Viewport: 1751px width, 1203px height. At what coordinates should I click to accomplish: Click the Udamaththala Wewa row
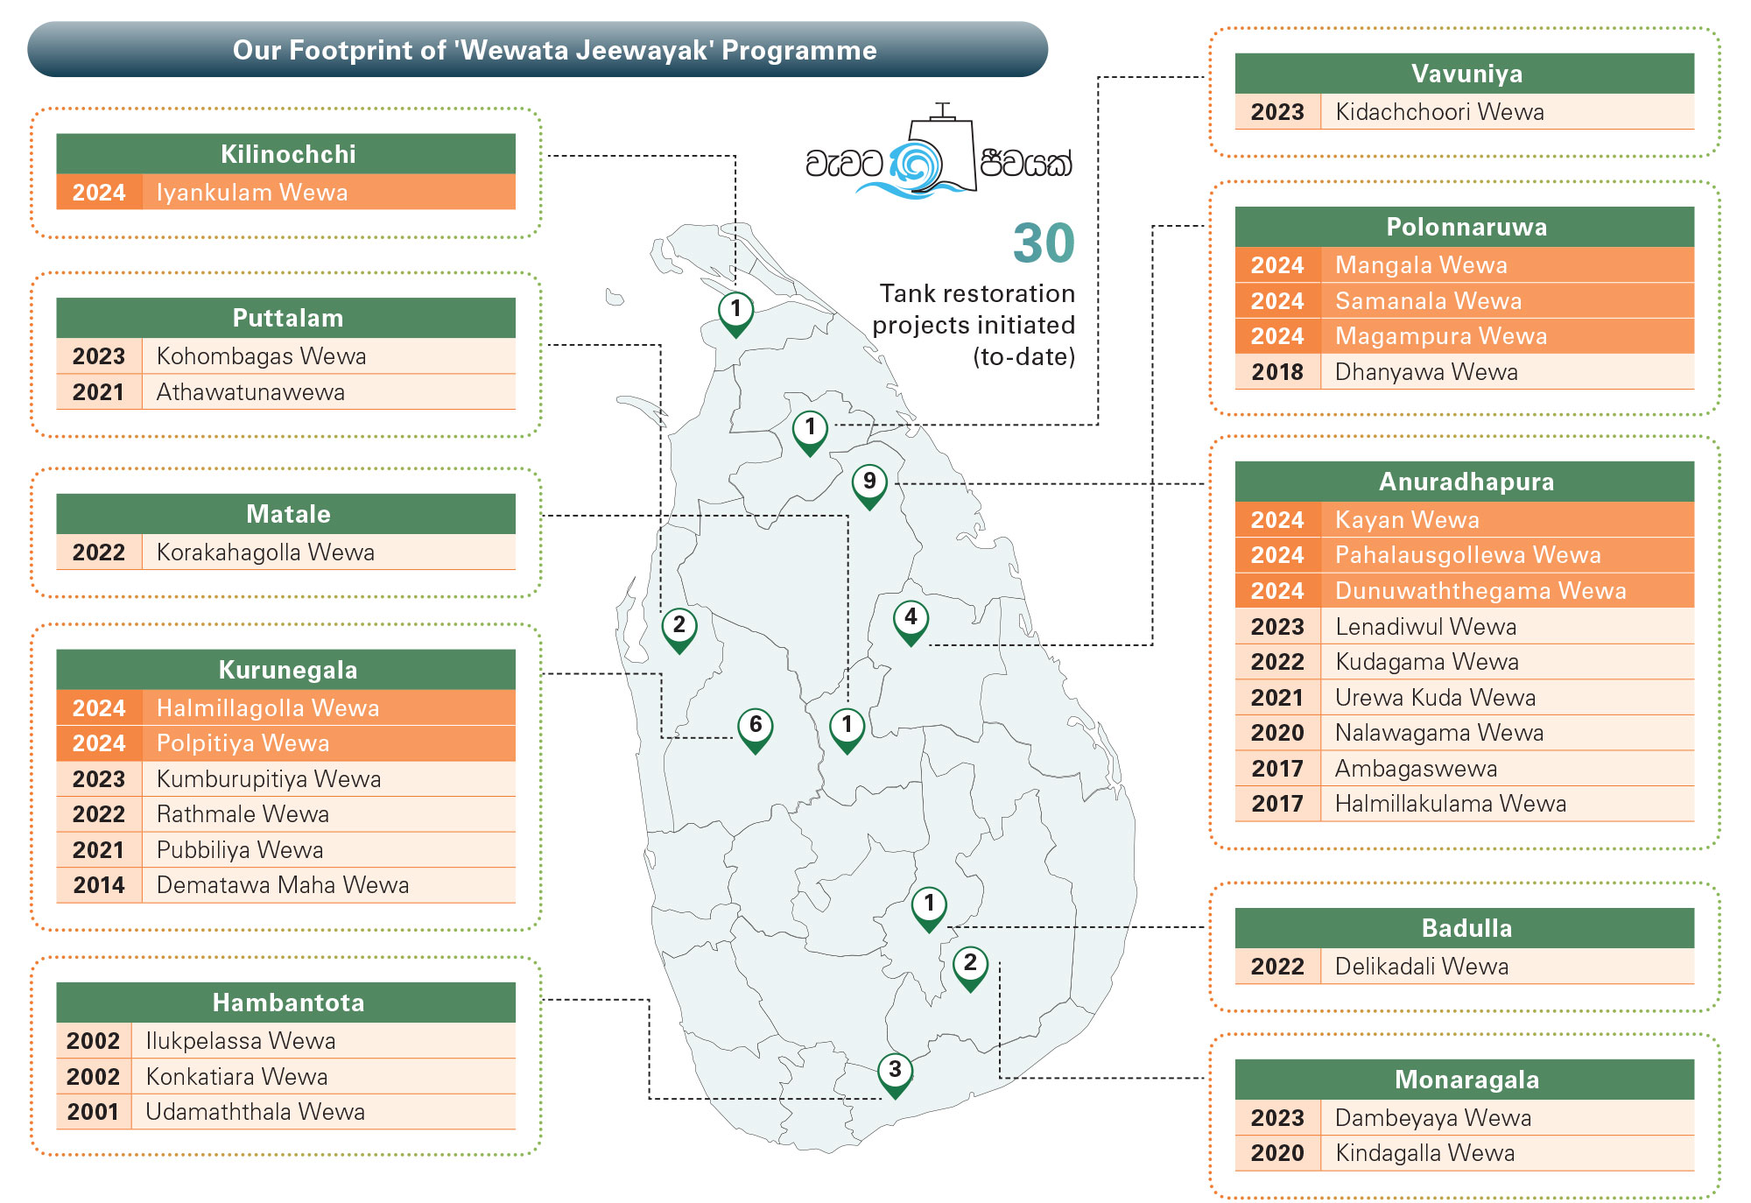286,1112
